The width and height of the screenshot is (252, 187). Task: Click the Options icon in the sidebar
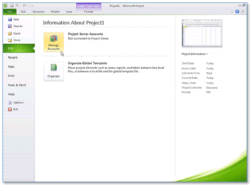[10, 102]
